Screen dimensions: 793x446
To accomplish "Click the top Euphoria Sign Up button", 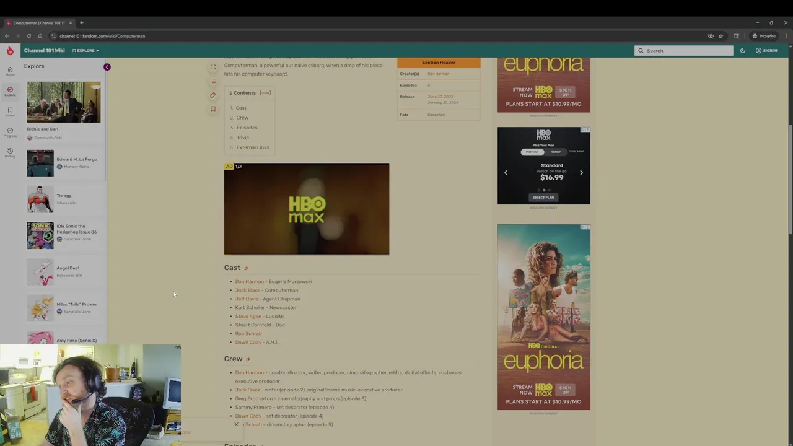I will point(565,92).
